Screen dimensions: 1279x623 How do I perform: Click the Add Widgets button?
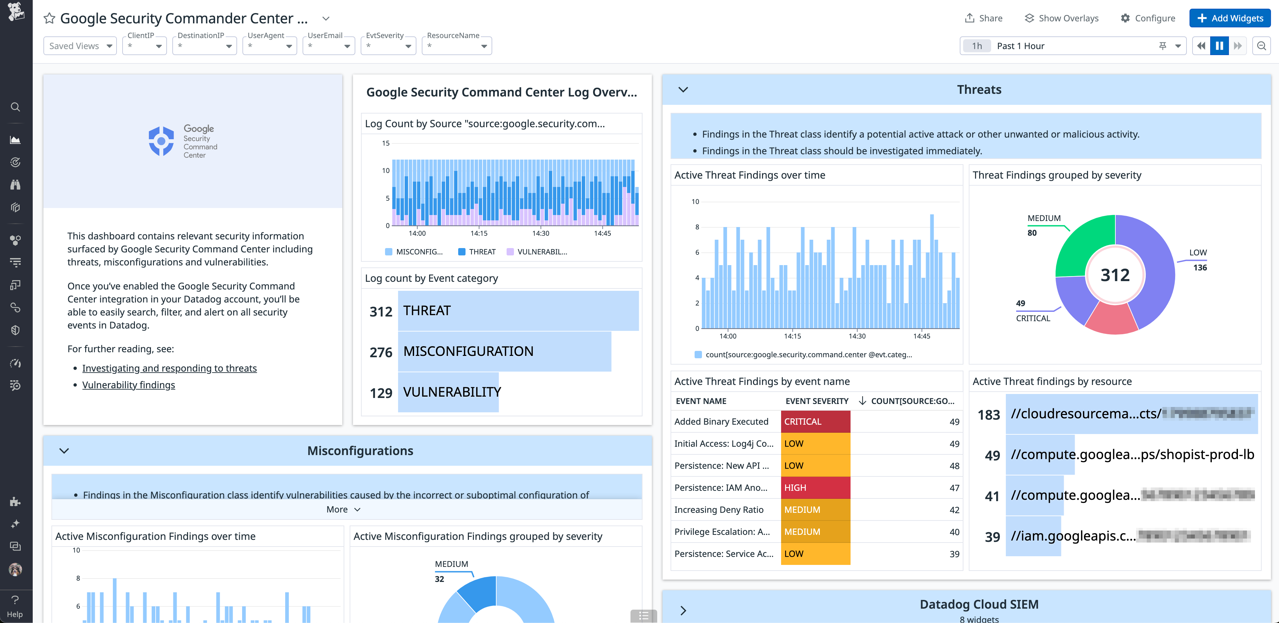[x=1230, y=18]
